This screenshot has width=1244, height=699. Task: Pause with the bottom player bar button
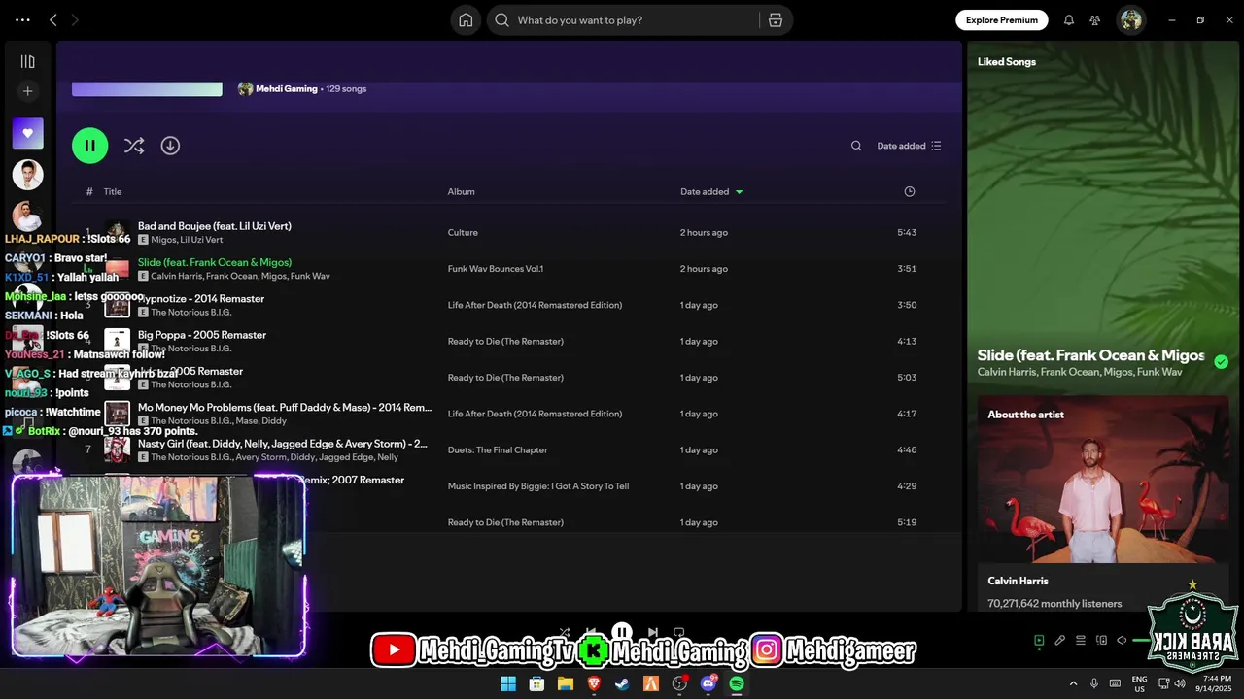click(622, 632)
